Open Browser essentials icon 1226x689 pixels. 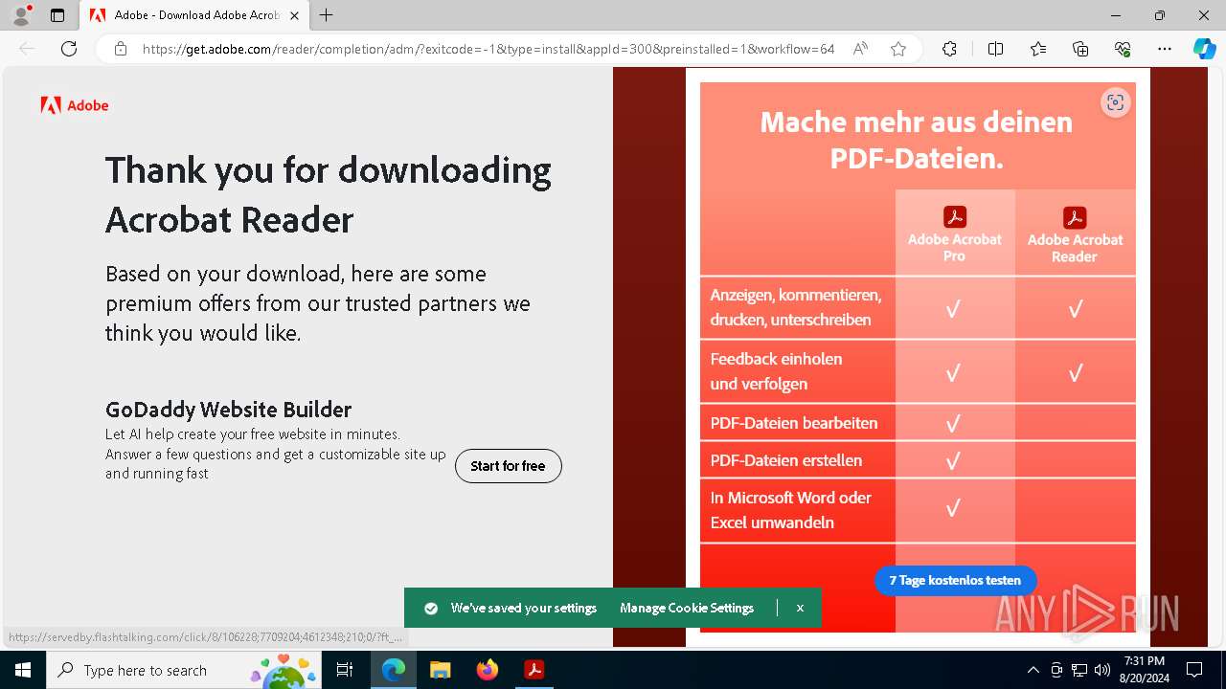(1123, 49)
